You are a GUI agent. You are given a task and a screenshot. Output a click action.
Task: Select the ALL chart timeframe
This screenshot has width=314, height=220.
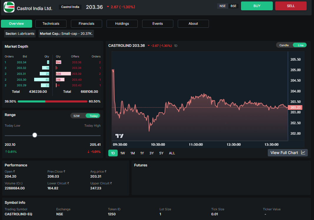(x=172, y=153)
